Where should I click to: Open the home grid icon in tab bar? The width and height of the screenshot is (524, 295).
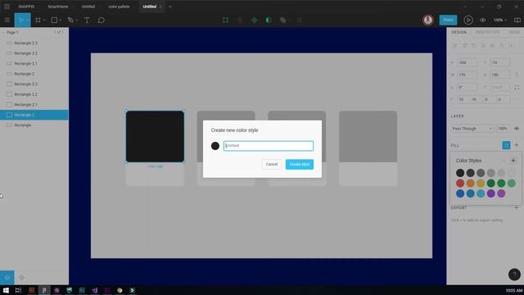pyautogui.click(x=7, y=7)
